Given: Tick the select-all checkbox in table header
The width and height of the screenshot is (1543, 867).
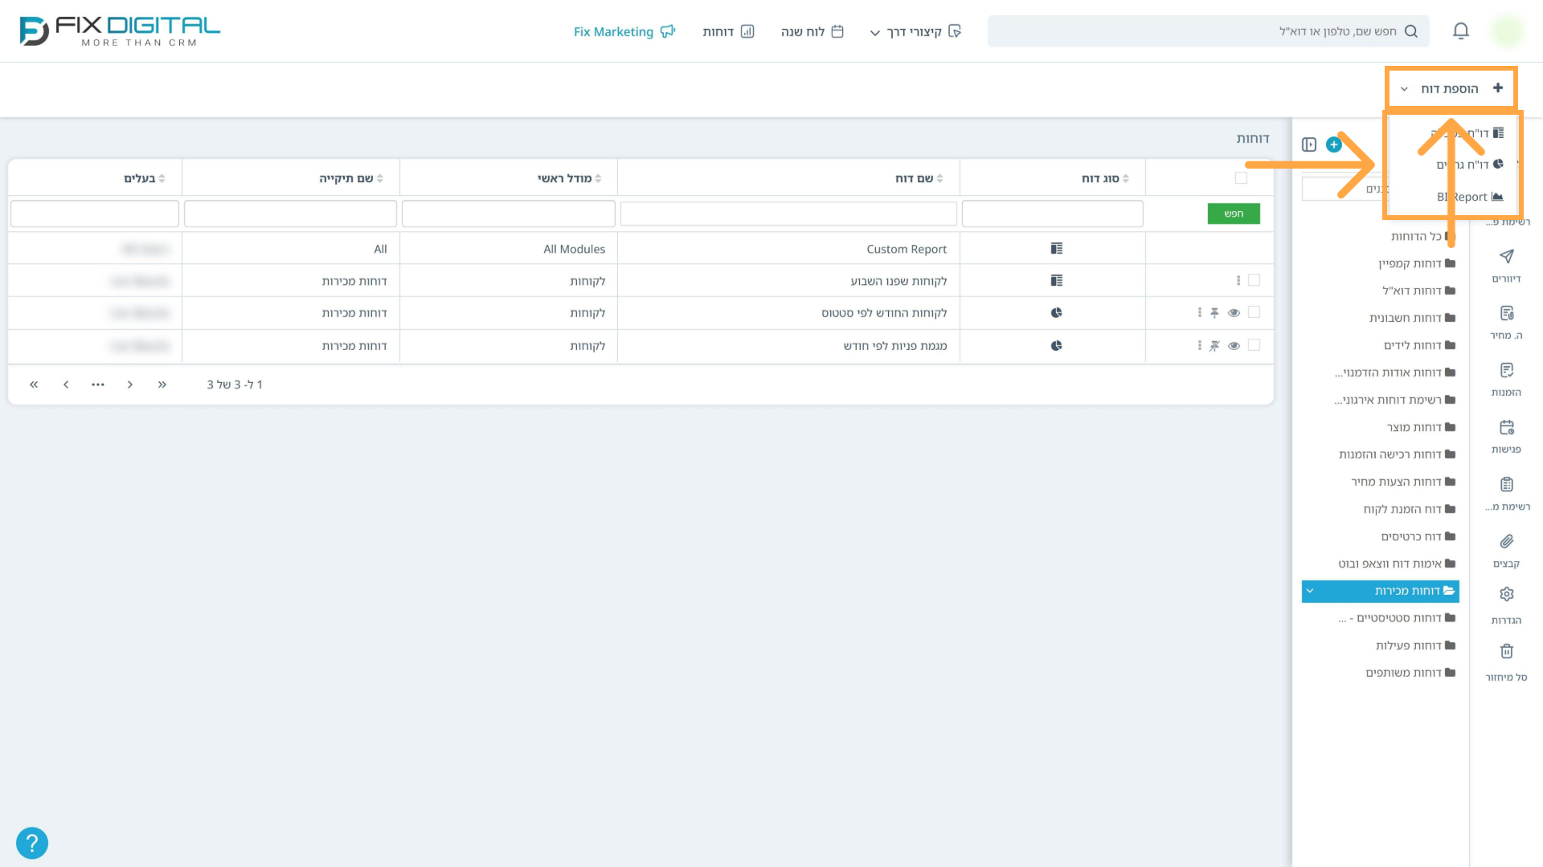Looking at the screenshot, I should tap(1241, 178).
